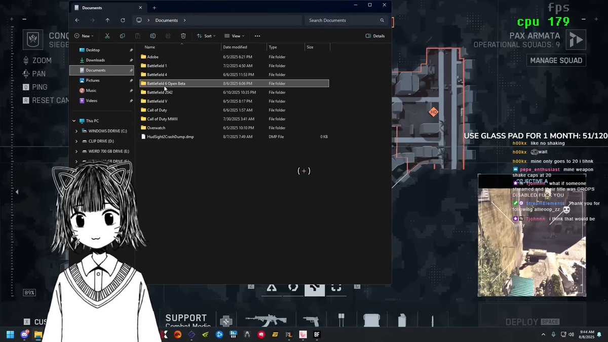Select the Call of Duty folder
This screenshot has height=342, width=608.
point(235,110)
